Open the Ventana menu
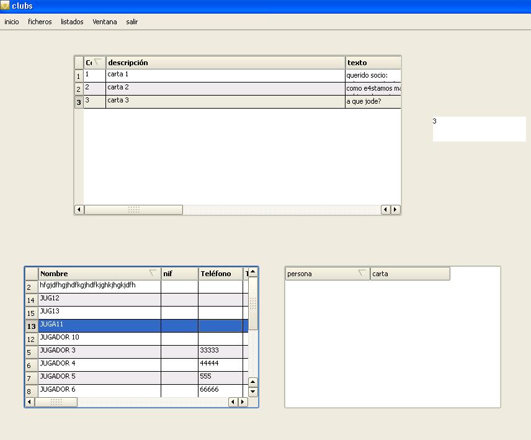 point(105,22)
